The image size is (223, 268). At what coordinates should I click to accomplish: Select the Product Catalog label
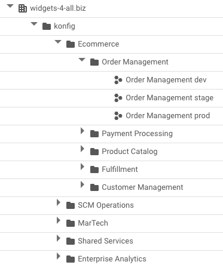pyautogui.click(x=130, y=152)
